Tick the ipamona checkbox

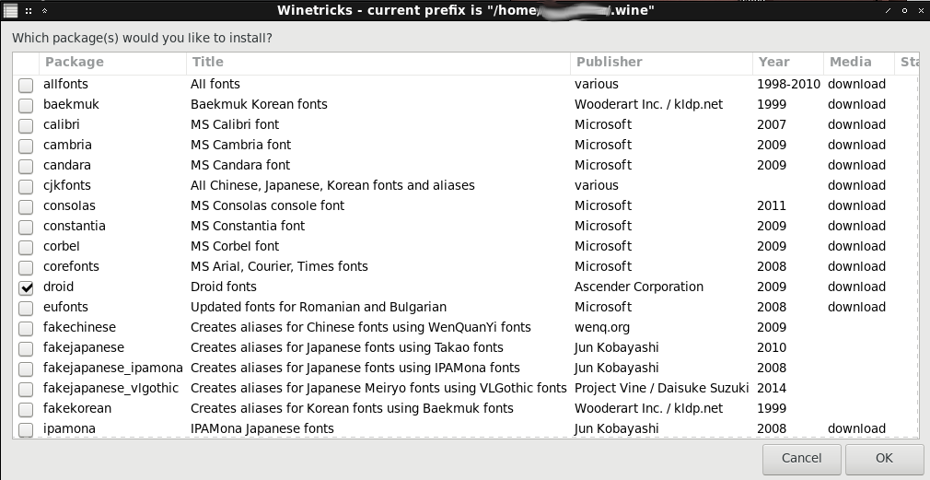(x=26, y=429)
